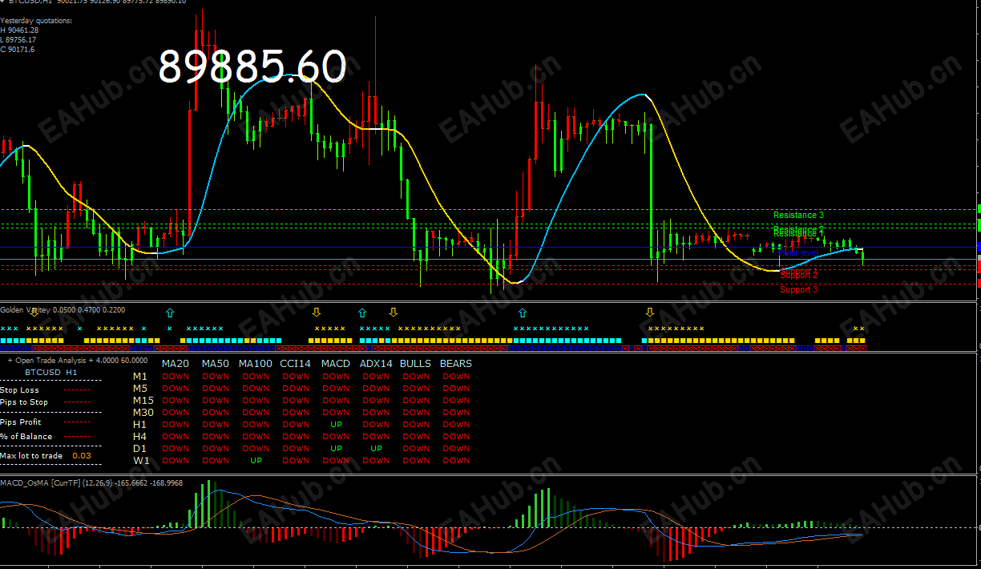The height and width of the screenshot is (569, 981).
Task: Click the BEARS column header
Action: (x=456, y=363)
